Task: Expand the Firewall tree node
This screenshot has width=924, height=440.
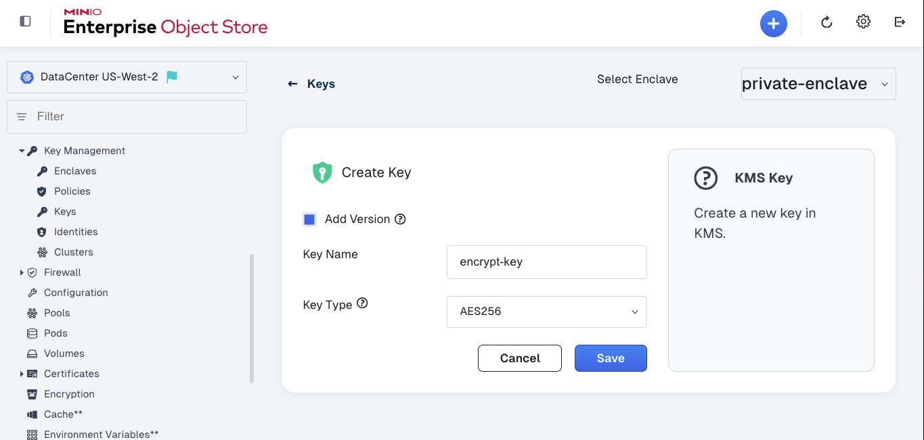Action: point(22,272)
